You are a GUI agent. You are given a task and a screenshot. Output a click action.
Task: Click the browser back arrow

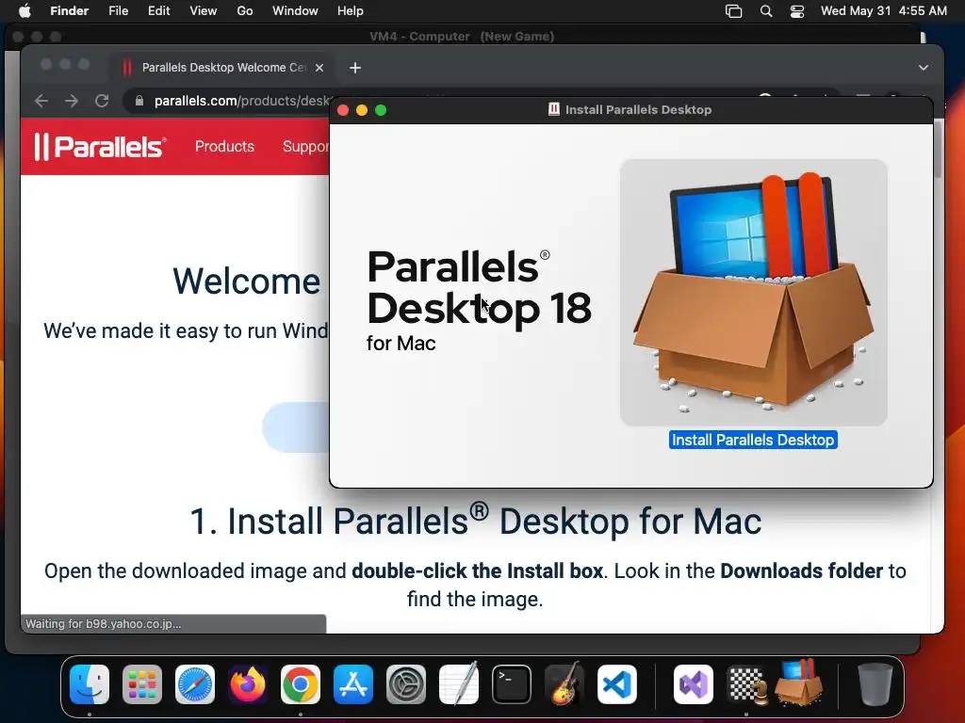coord(41,101)
